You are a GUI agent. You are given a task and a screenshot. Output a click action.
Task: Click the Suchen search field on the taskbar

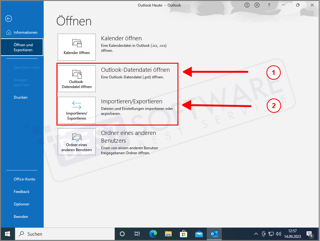tap(62, 234)
